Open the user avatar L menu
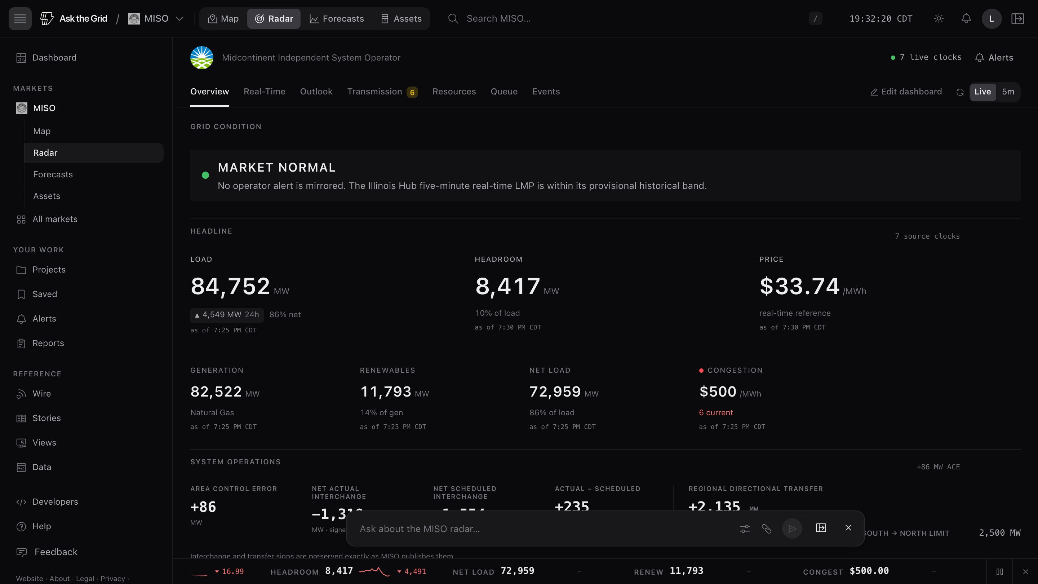 pyautogui.click(x=992, y=18)
